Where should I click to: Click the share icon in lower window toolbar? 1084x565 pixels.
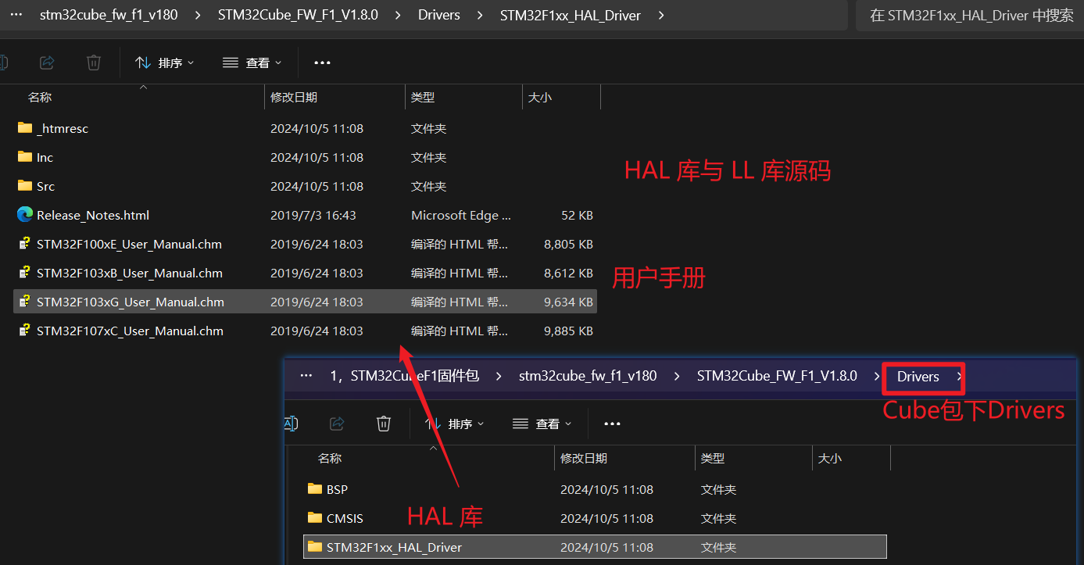[337, 424]
